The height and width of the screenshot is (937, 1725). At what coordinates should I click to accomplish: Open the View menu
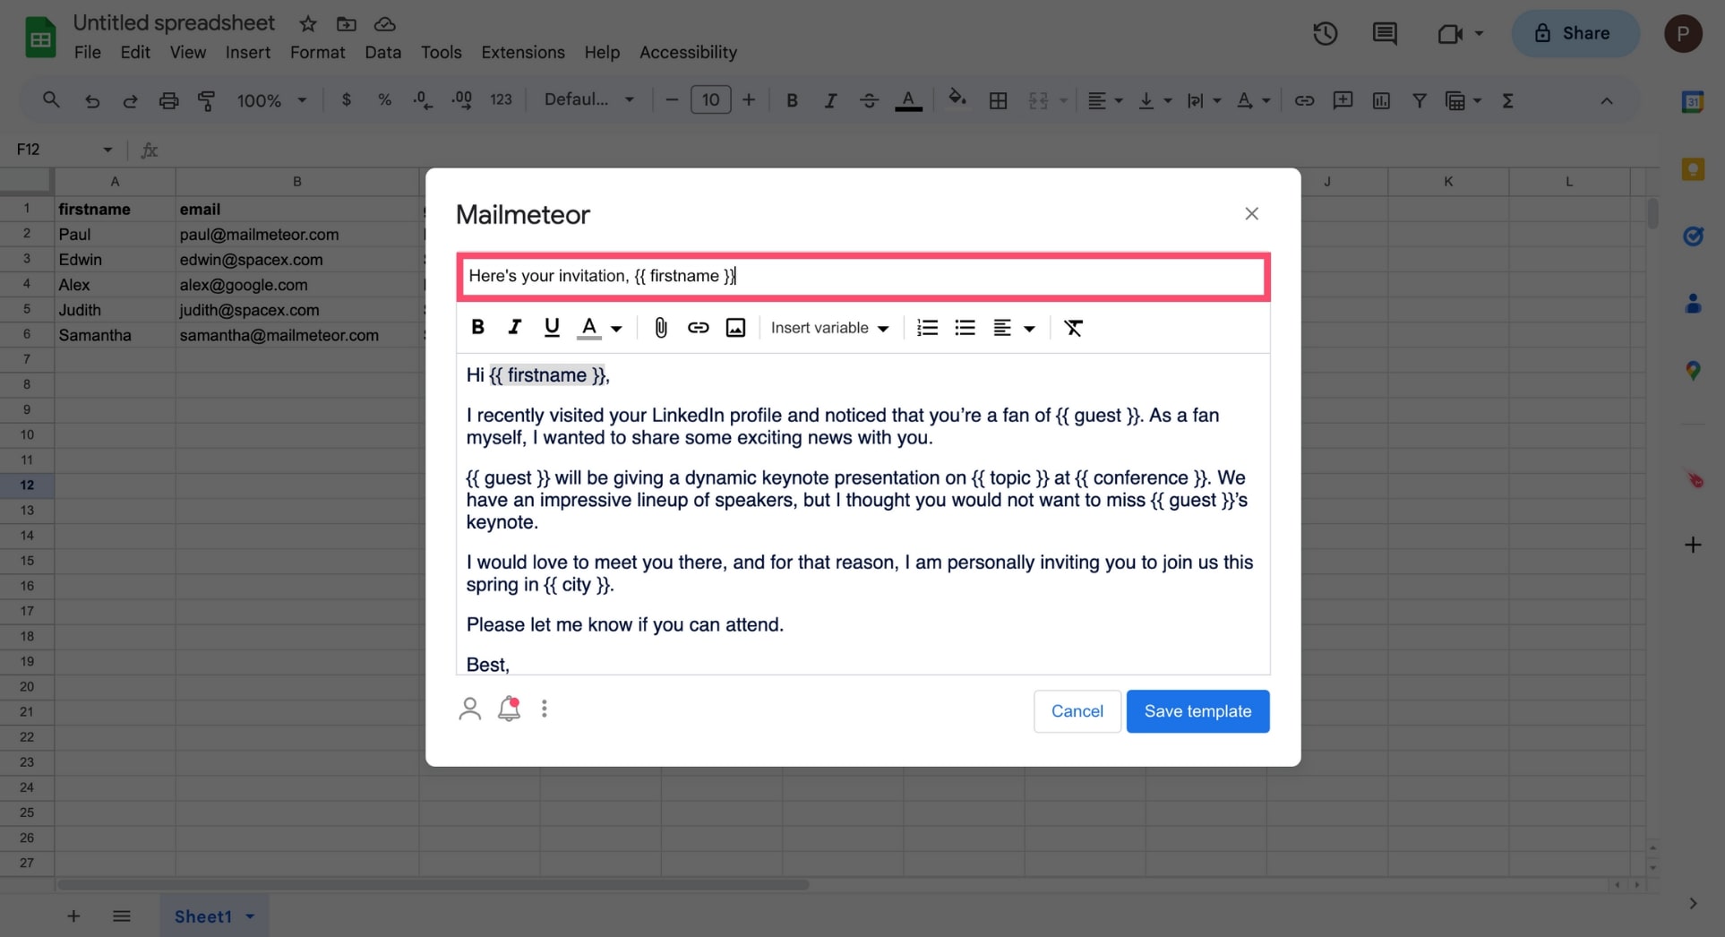(188, 52)
